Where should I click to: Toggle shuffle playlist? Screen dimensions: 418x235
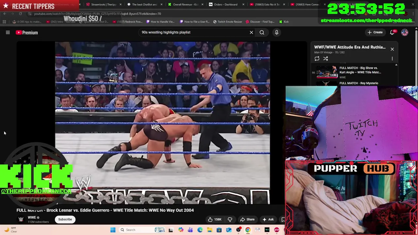pos(326,59)
